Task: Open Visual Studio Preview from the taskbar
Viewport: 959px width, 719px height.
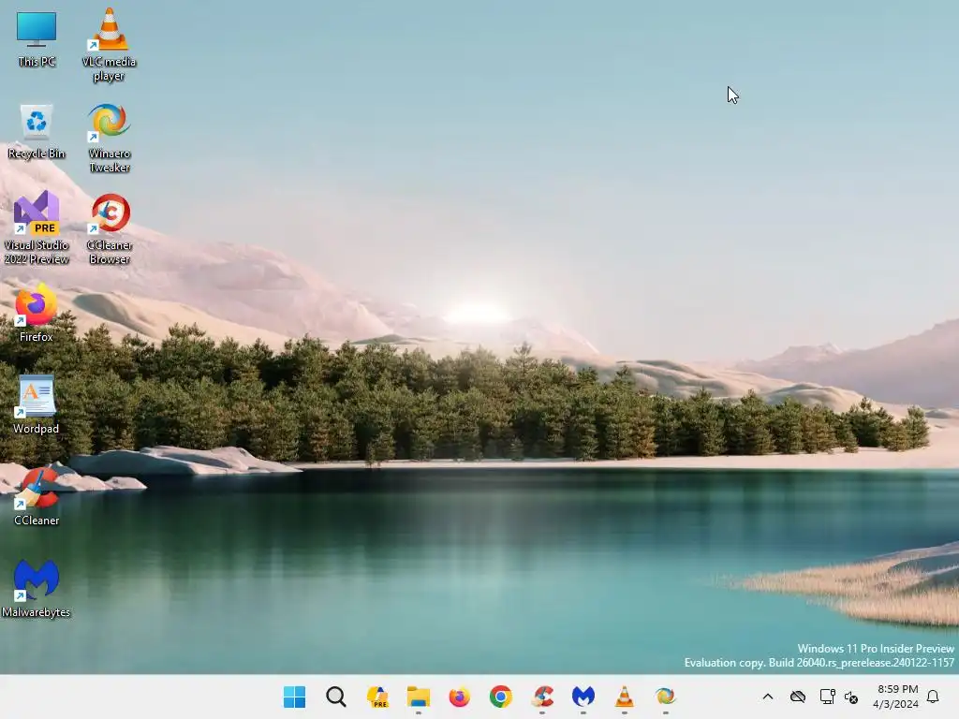Action: pos(376,697)
